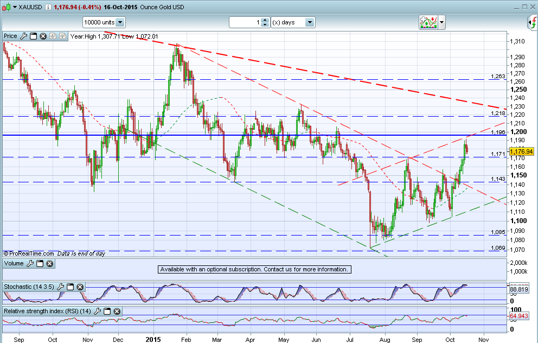Expand the side trading panel with red-green arrows

pos(533,23)
